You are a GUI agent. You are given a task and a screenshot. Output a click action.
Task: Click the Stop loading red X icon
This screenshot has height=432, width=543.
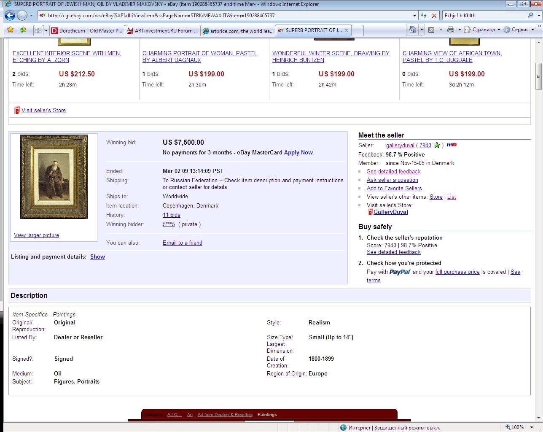[x=434, y=16]
